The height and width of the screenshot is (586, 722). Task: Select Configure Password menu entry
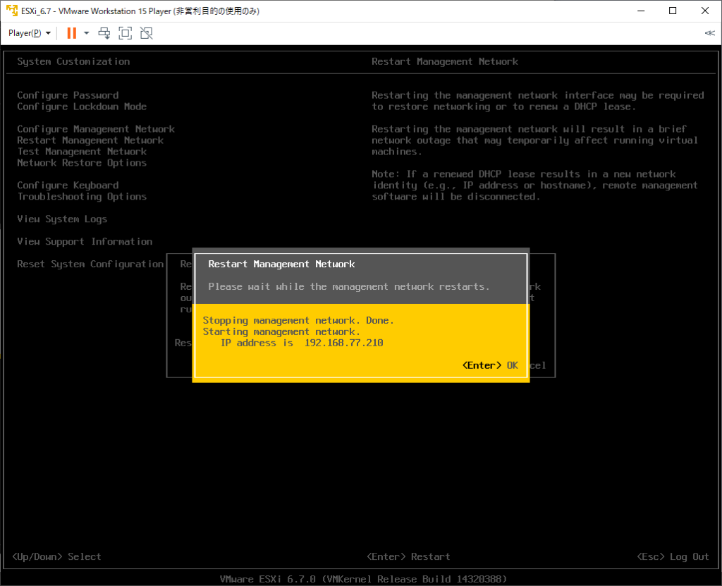point(68,95)
